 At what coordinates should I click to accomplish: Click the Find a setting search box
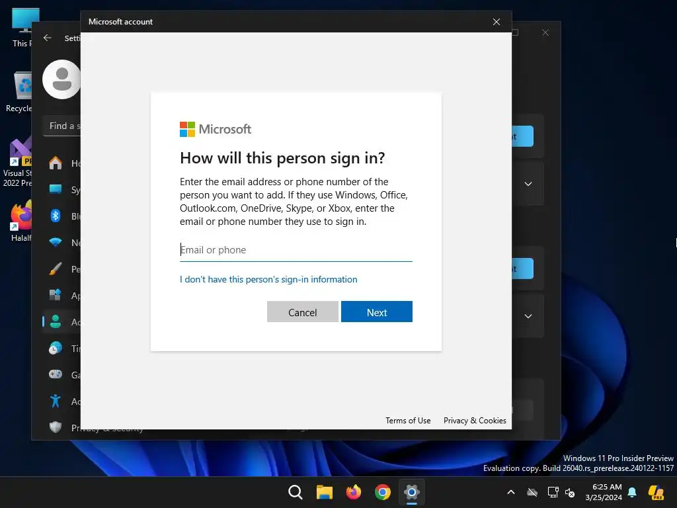61,126
